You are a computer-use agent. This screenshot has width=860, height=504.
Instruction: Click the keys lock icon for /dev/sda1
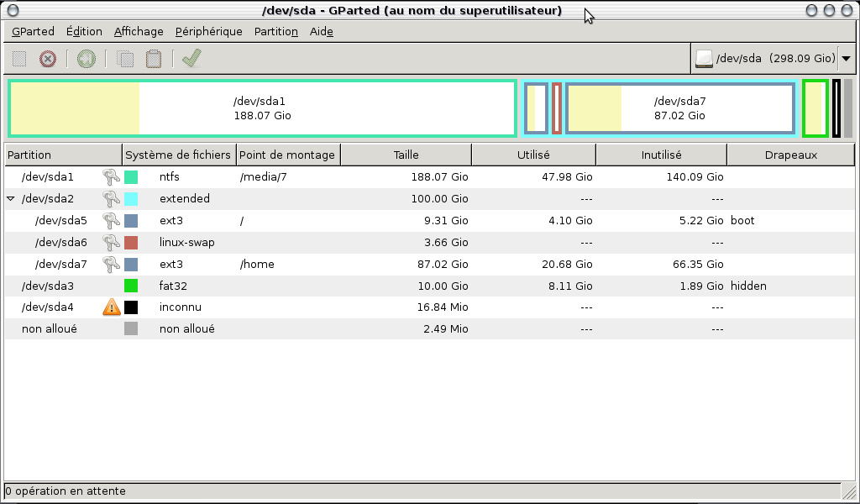click(x=112, y=177)
